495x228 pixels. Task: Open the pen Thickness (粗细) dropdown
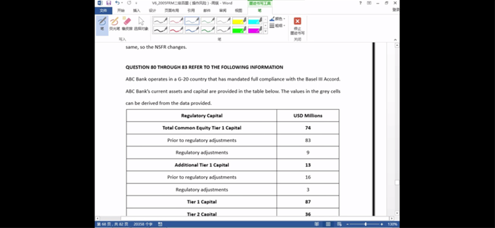(x=277, y=25)
